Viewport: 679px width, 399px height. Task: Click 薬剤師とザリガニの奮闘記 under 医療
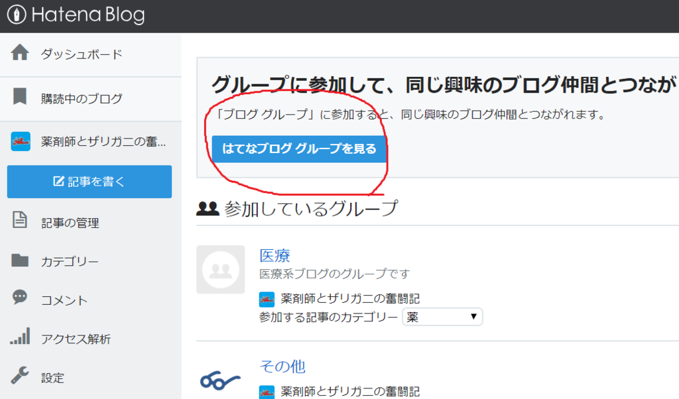click(x=350, y=299)
